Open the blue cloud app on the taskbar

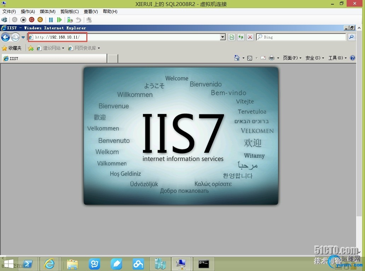138,264
